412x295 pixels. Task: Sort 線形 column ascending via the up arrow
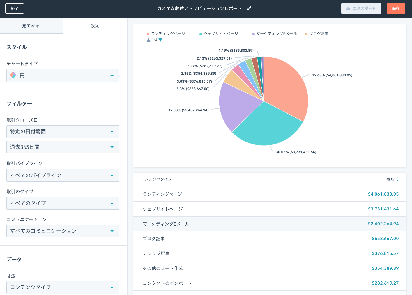pyautogui.click(x=397, y=178)
